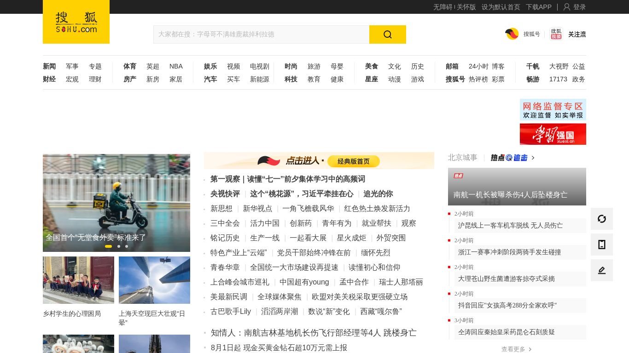
Task: Open the 体育 channel
Action: tap(130, 66)
